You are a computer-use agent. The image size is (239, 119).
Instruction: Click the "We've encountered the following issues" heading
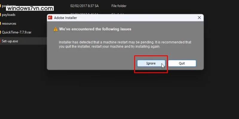(95, 29)
